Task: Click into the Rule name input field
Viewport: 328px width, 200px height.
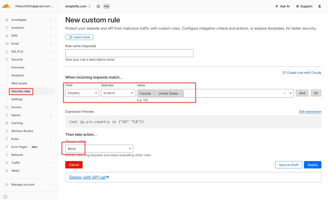Action: pyautogui.click(x=129, y=53)
